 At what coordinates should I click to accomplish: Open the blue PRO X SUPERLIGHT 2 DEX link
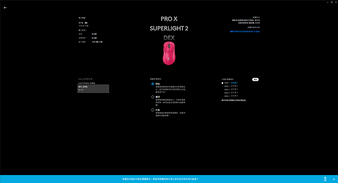point(245,32)
